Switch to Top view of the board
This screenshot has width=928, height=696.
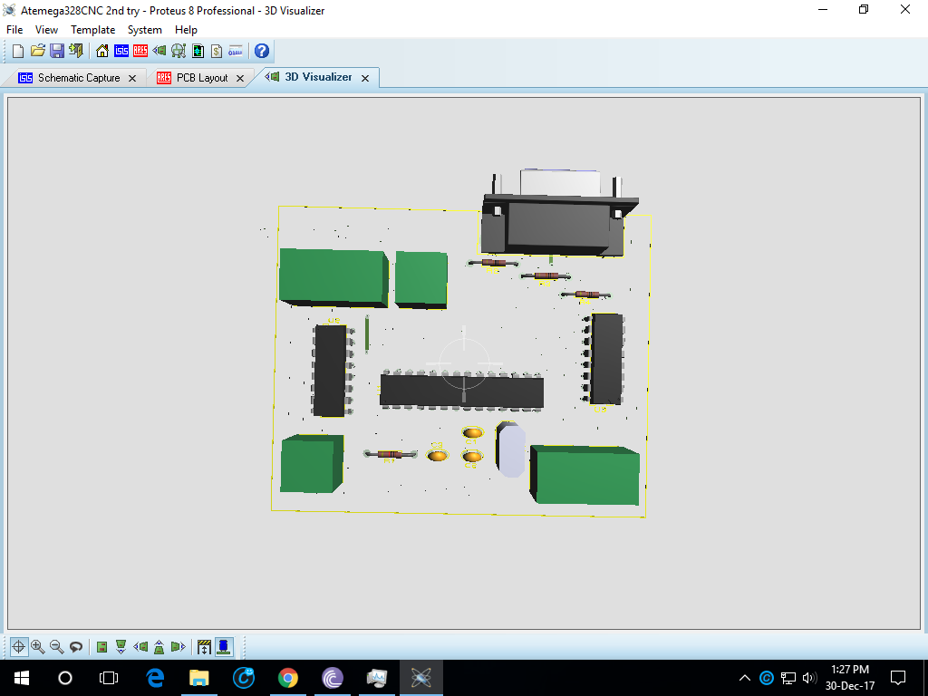pos(101,647)
